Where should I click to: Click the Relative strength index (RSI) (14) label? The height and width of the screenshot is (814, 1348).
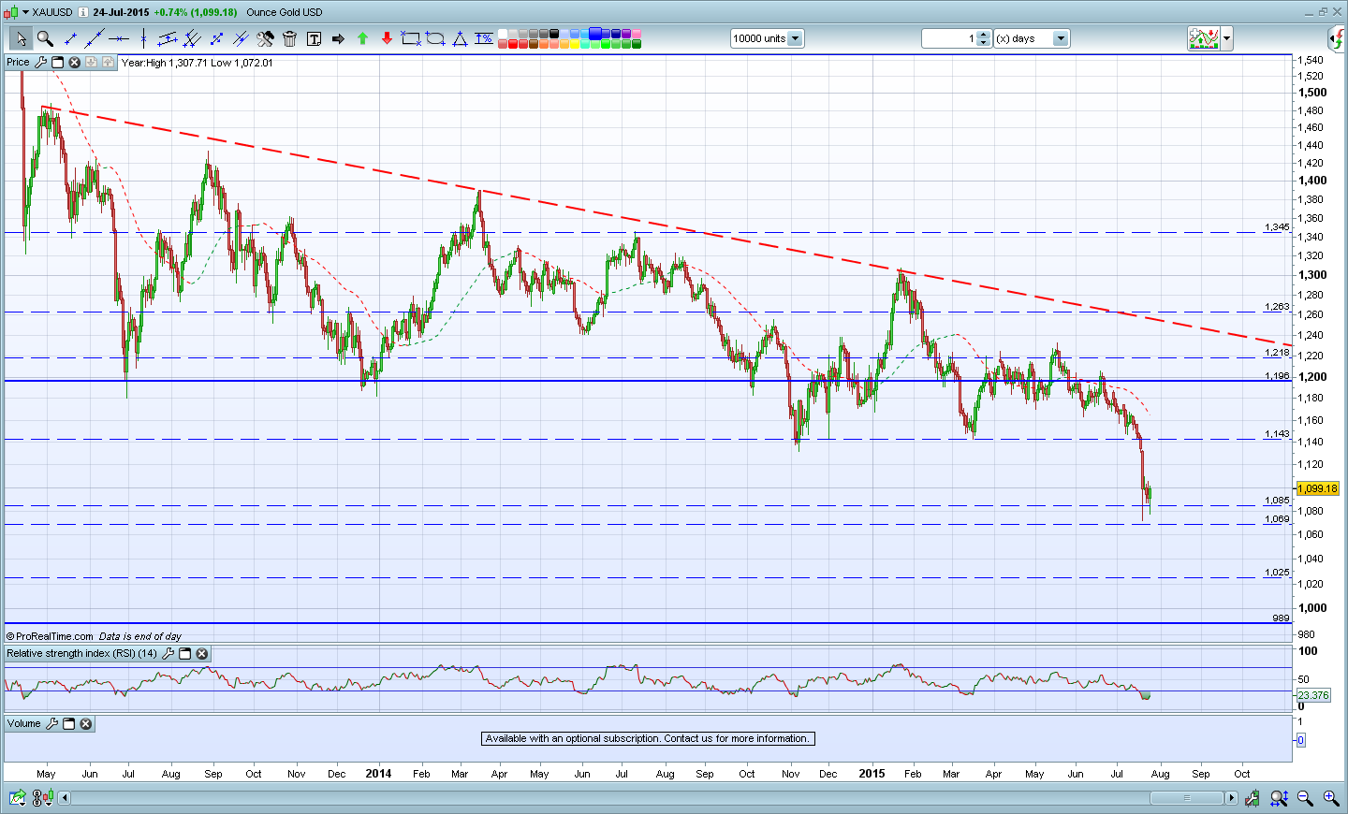click(81, 654)
